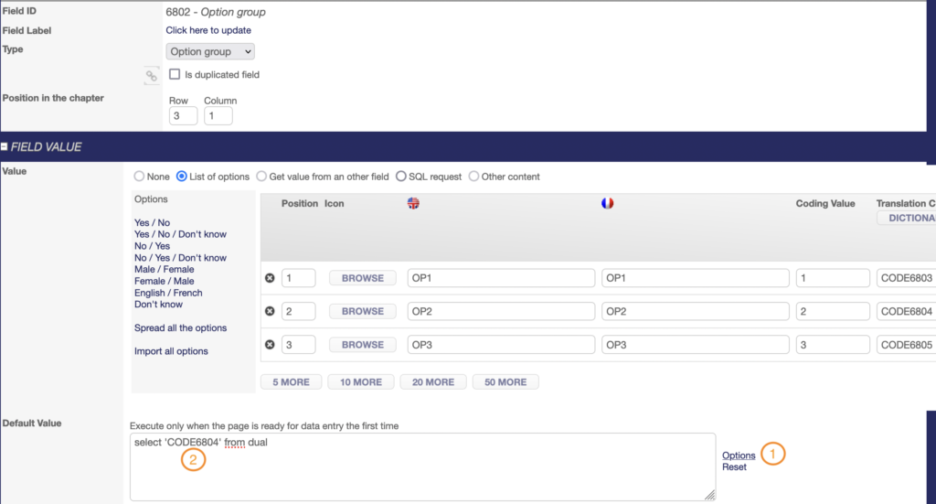
Task: Remove option row 1 with delete icon
Action: point(270,278)
